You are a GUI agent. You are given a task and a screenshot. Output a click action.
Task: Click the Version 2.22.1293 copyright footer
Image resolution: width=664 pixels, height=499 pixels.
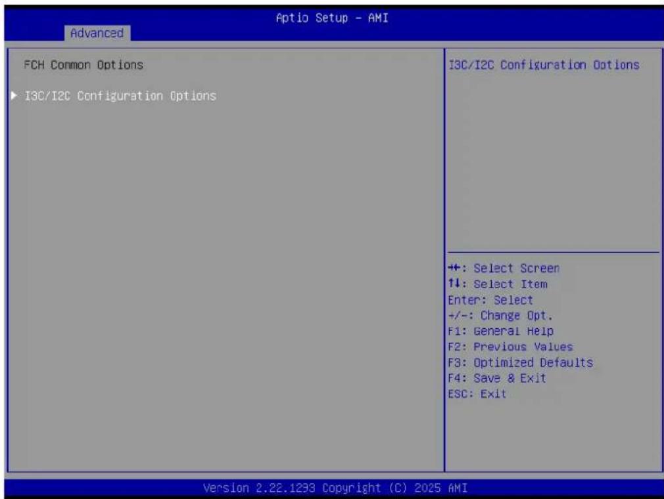(335, 488)
